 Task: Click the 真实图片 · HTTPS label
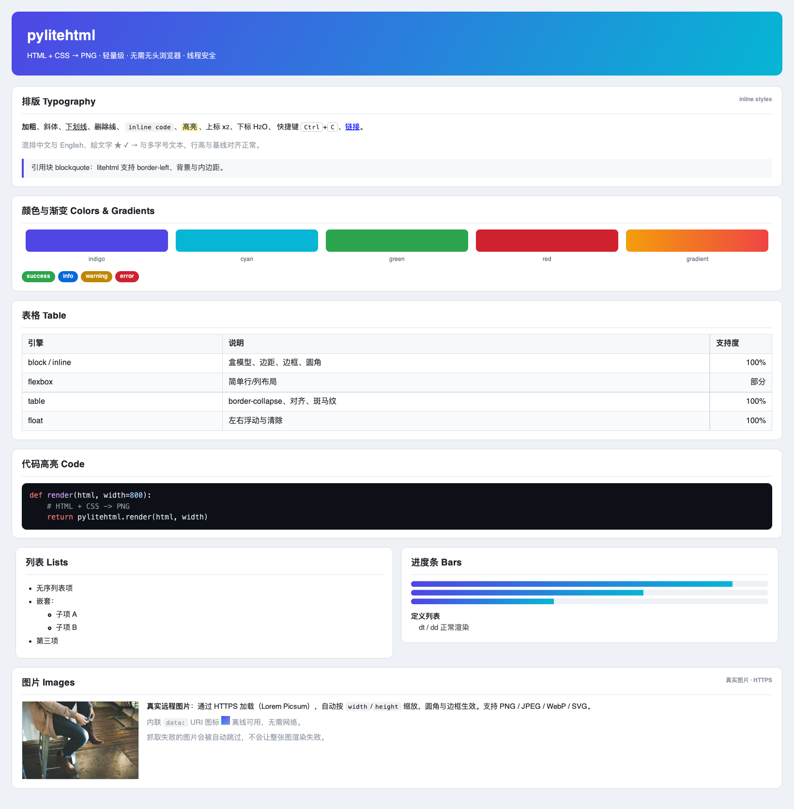tap(748, 680)
